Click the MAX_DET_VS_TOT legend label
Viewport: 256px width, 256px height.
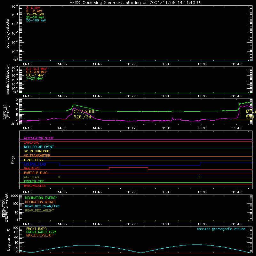point(39,235)
